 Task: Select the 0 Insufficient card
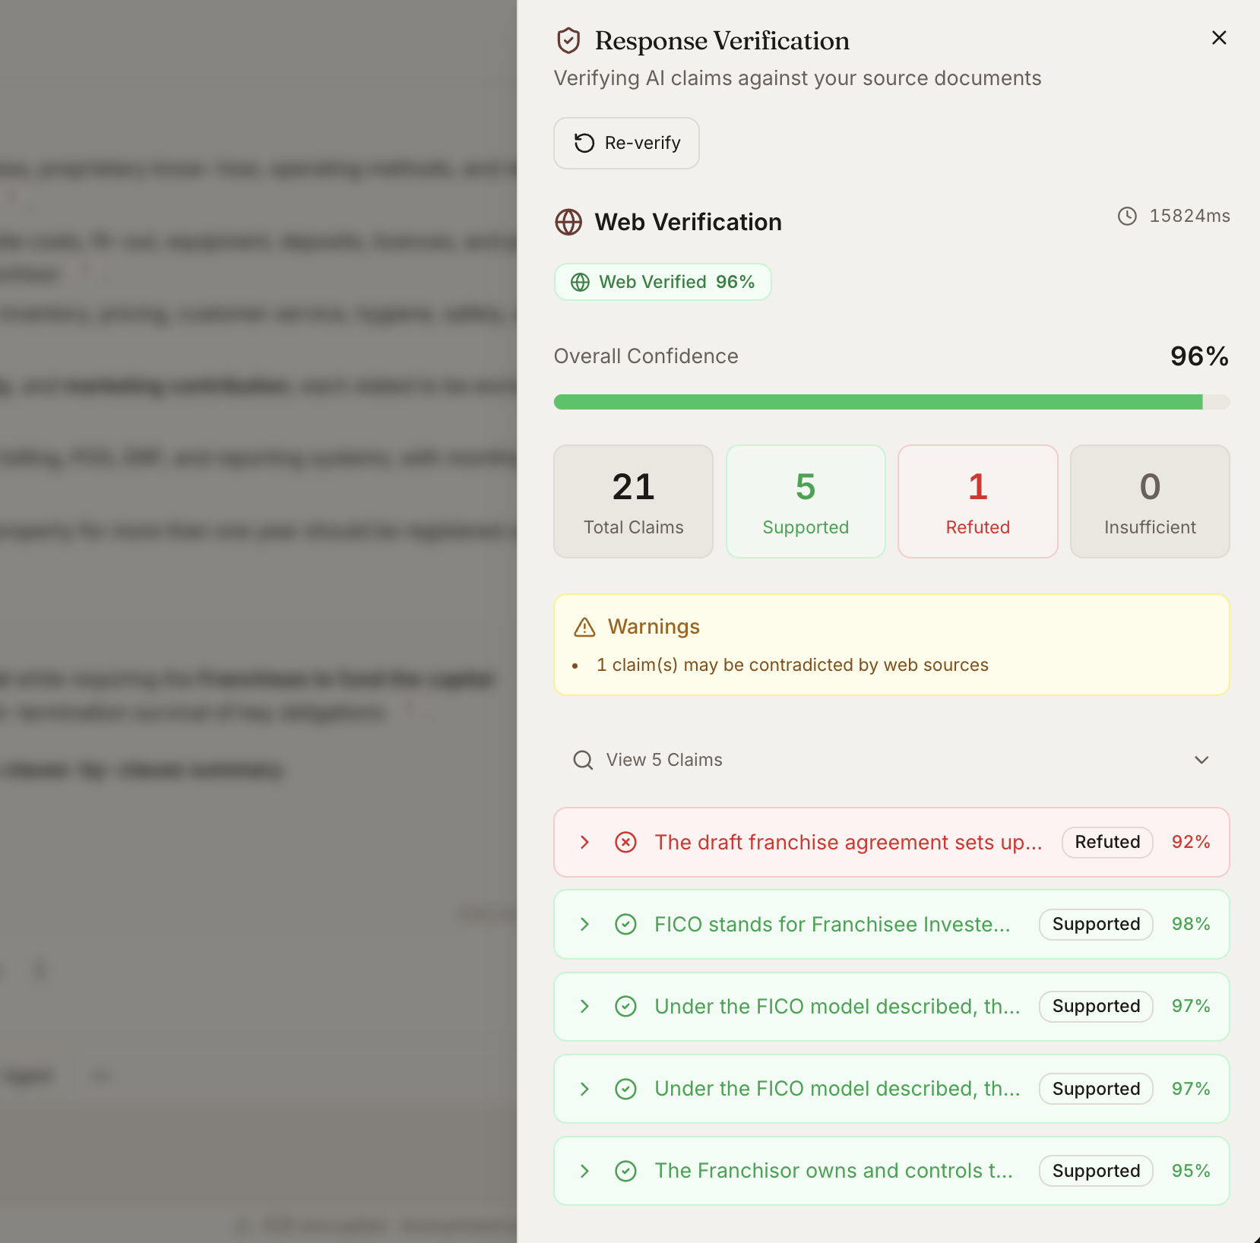coord(1150,501)
